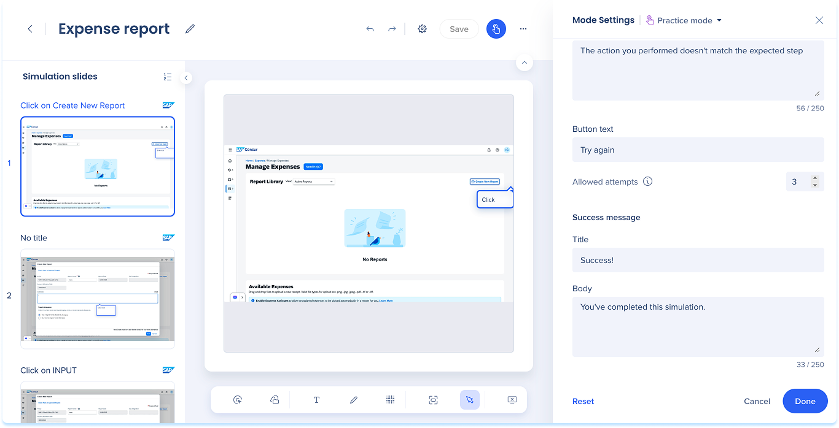Click the redo arrow icon
The width and height of the screenshot is (839, 428).
(x=392, y=29)
